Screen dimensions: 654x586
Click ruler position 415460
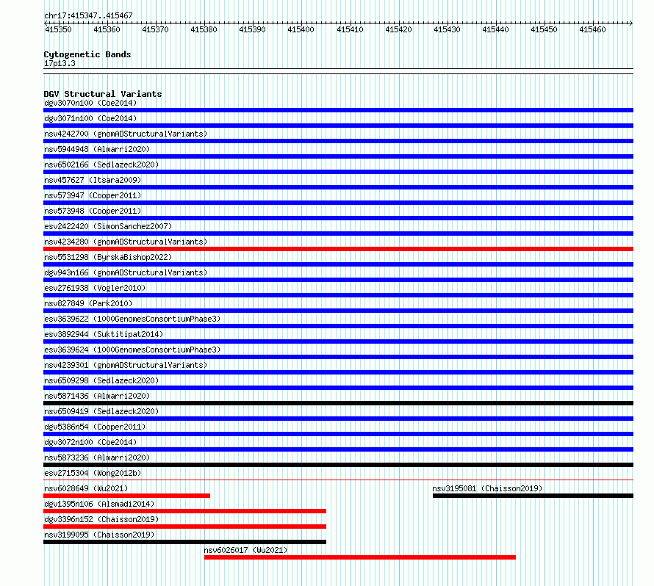pyautogui.click(x=592, y=29)
